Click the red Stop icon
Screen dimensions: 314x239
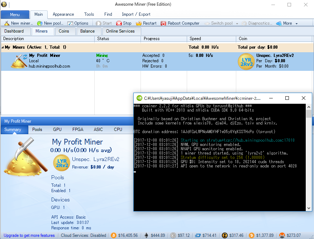click(x=119, y=23)
